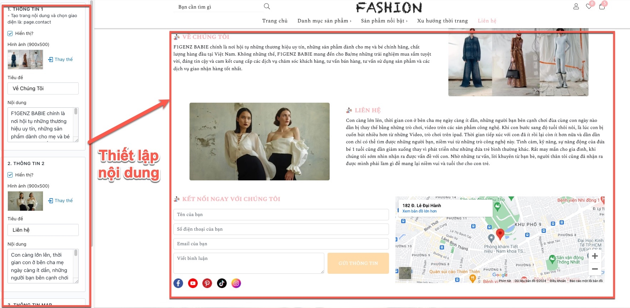This screenshot has height=308, width=630.
Task: Click the 2. THÔNG TIN 2 section header
Action: [26, 163]
